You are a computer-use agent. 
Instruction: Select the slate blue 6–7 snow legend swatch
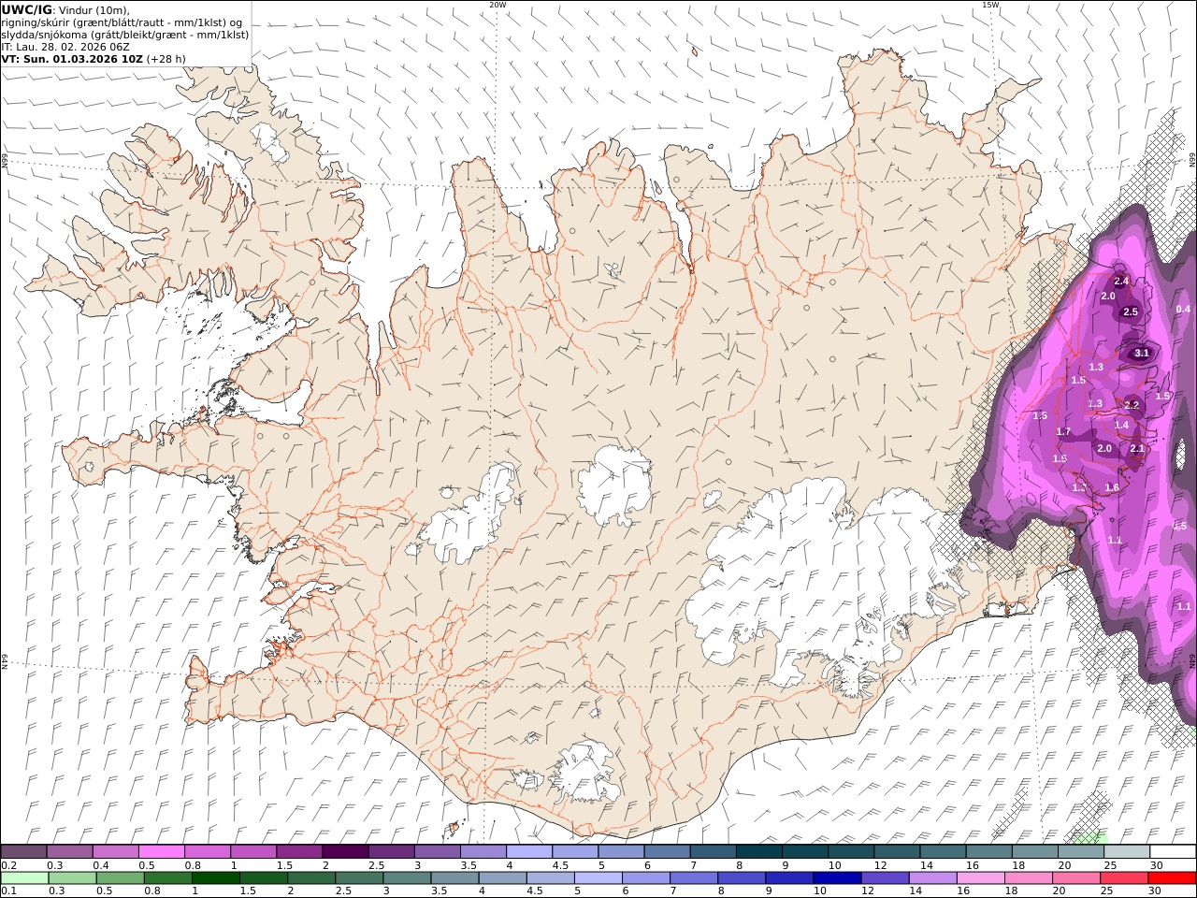tap(668, 852)
